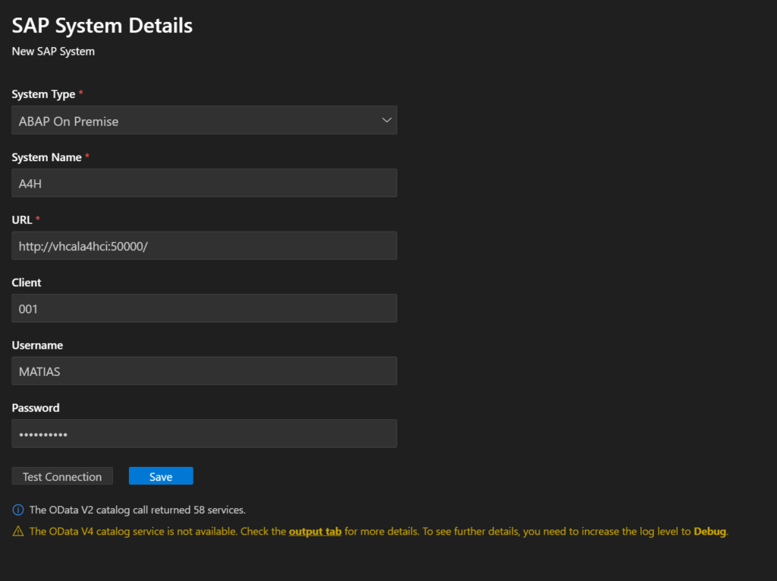Focus the URL input field

203,246
